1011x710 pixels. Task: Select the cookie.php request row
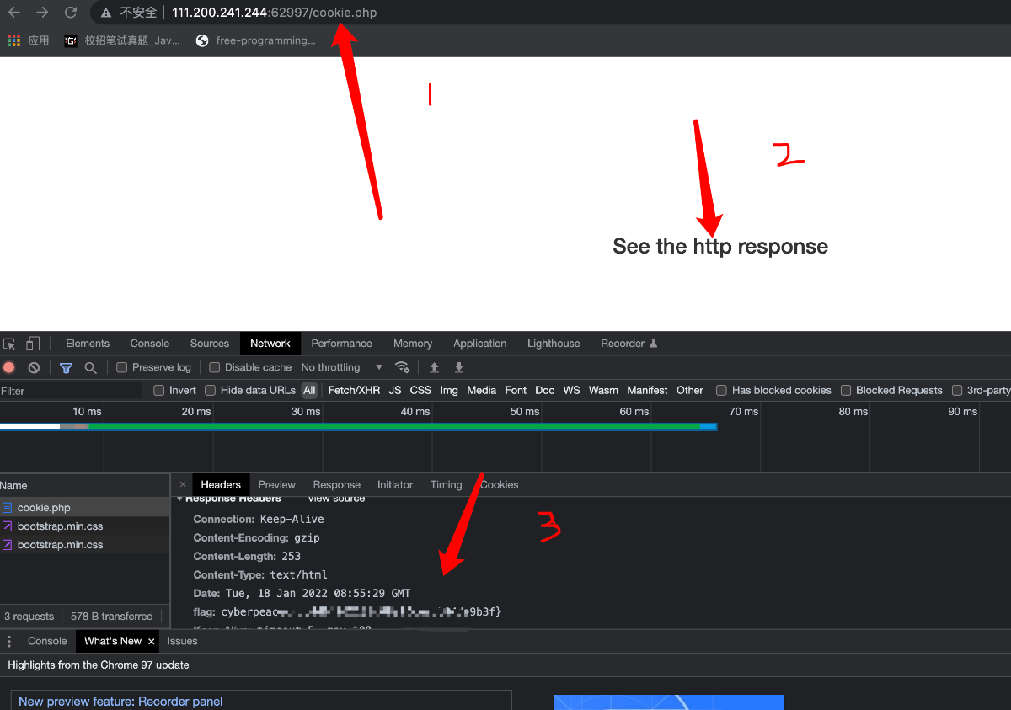point(84,508)
